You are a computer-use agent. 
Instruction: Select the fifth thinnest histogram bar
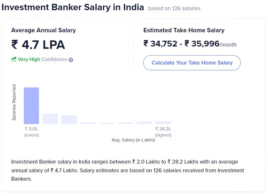(x=107, y=123)
